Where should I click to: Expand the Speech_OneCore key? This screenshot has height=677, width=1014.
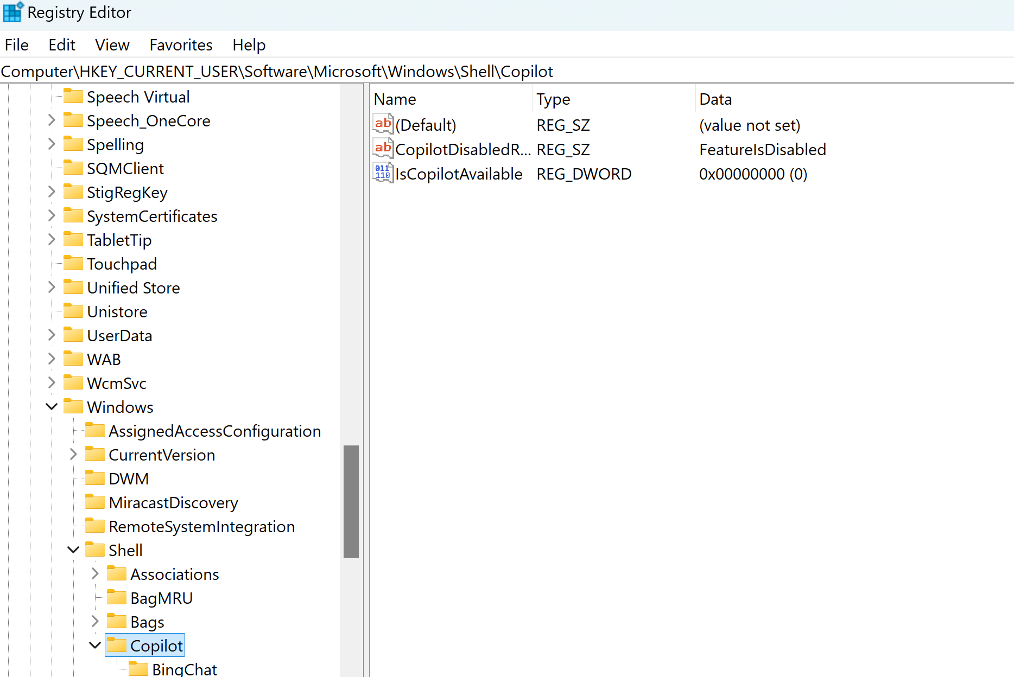(52, 120)
